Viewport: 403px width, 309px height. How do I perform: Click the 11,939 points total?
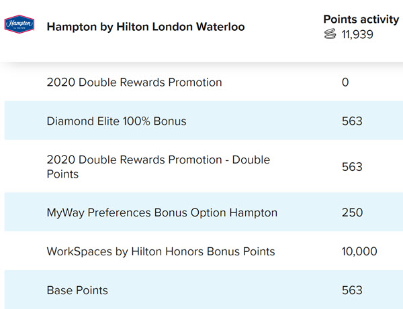(357, 34)
